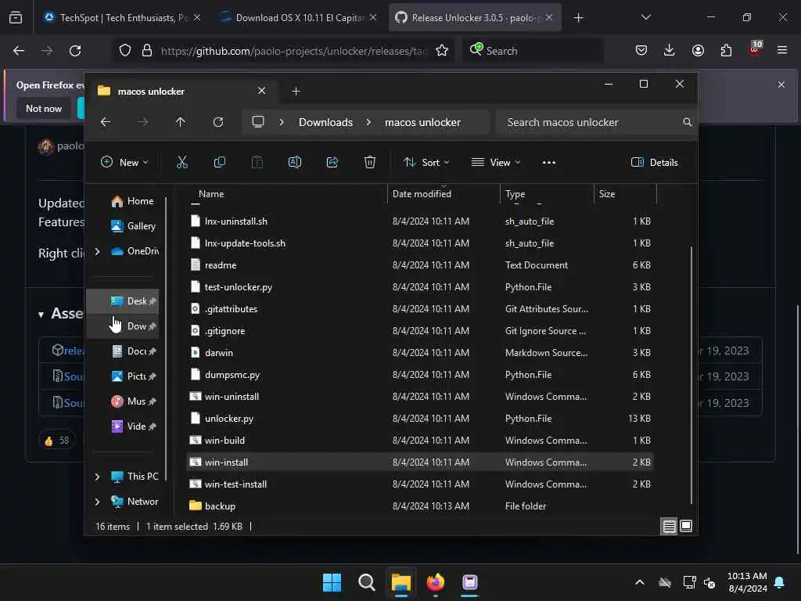Image resolution: width=801 pixels, height=601 pixels.
Task: Switch to Download OS X El Capitan tab
Action: pyautogui.click(x=297, y=17)
